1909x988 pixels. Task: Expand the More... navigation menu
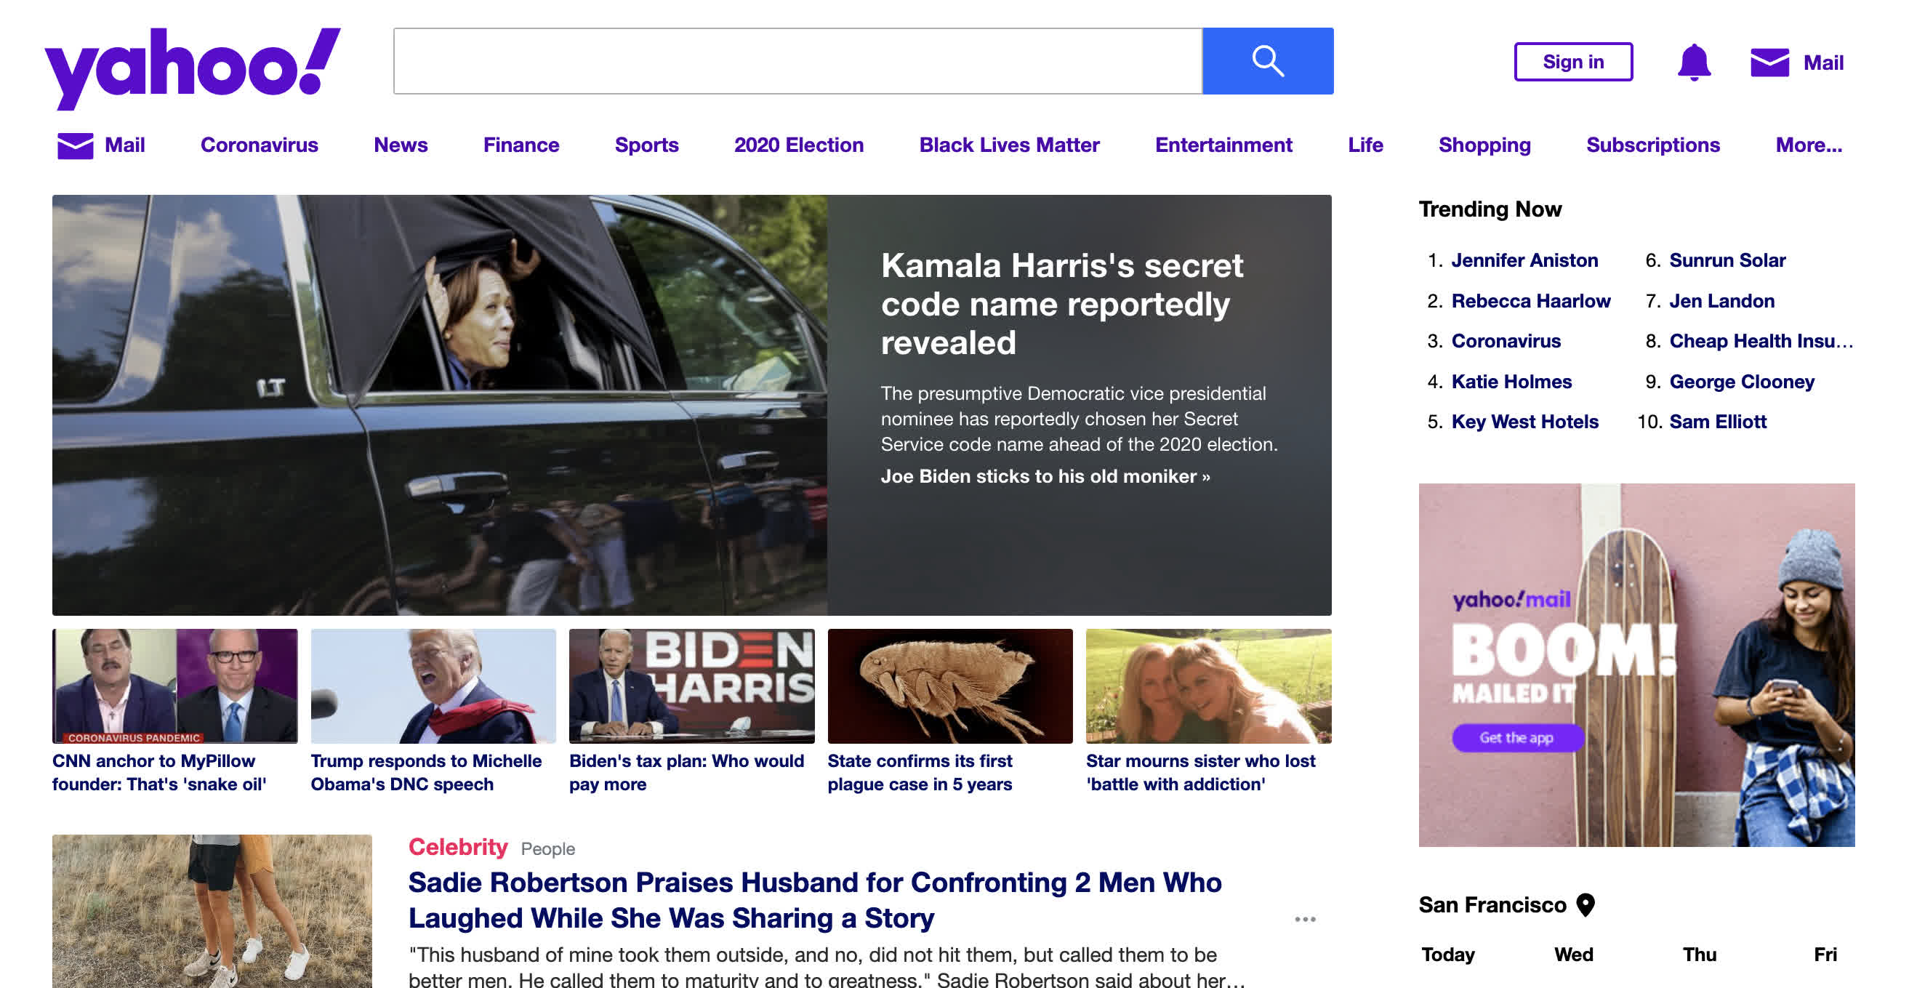[x=1808, y=145]
